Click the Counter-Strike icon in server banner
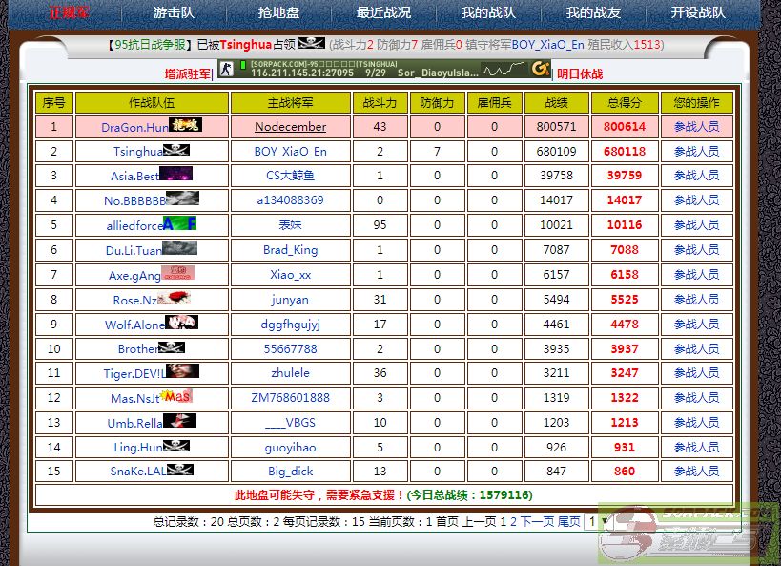The height and width of the screenshot is (566, 781). [x=225, y=69]
